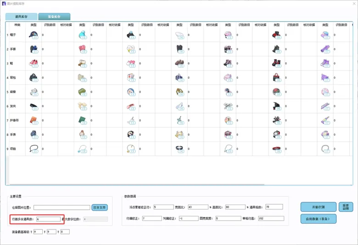Click the 高裁比 field showing 80
358x245 pixels.
235,207
